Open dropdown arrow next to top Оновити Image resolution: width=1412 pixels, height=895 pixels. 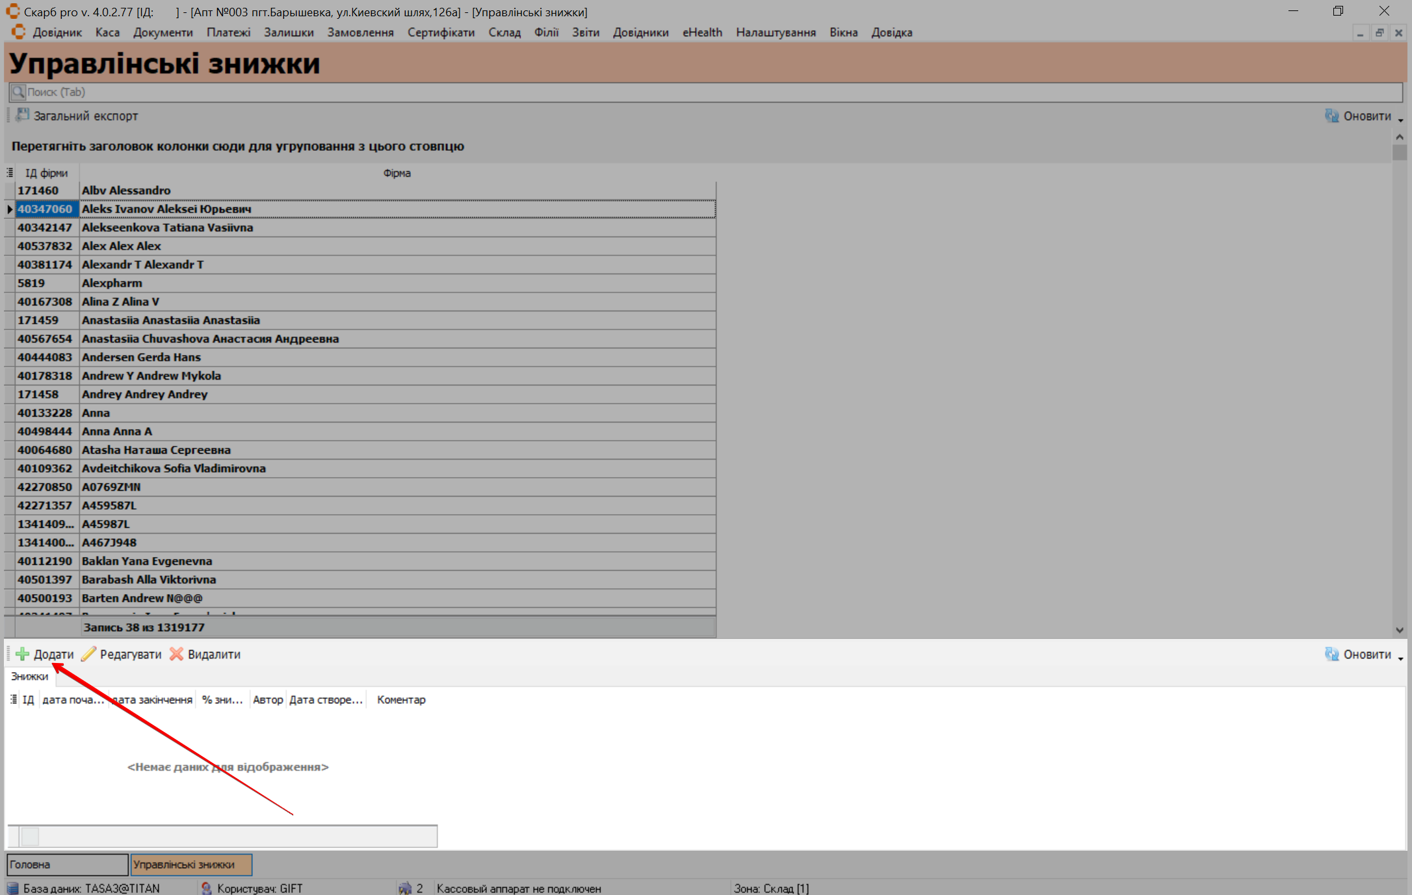click(x=1400, y=120)
